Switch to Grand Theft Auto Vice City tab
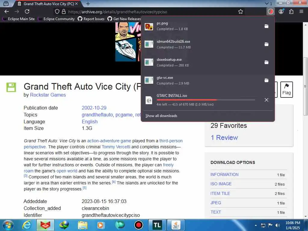The height and width of the screenshot is (231, 308). point(48,4)
